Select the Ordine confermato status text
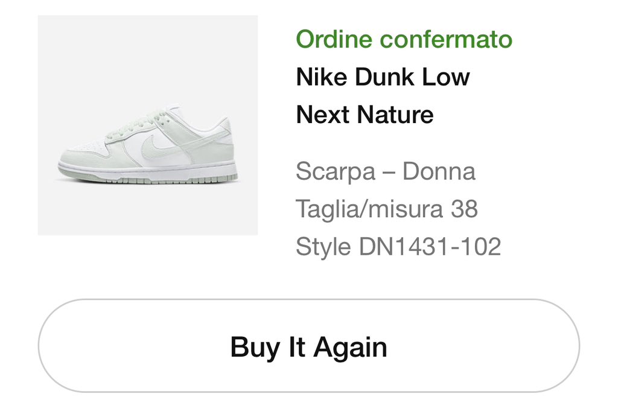 coord(404,39)
